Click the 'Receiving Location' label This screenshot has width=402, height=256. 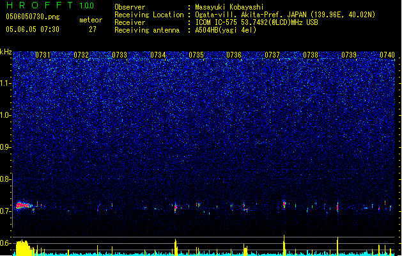tap(149, 15)
